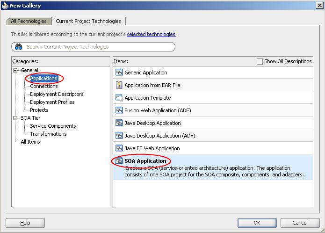This screenshot has width=325, height=233.
Task: Click the Fusion Web Application (ADF) icon
Action: click(x=119, y=110)
